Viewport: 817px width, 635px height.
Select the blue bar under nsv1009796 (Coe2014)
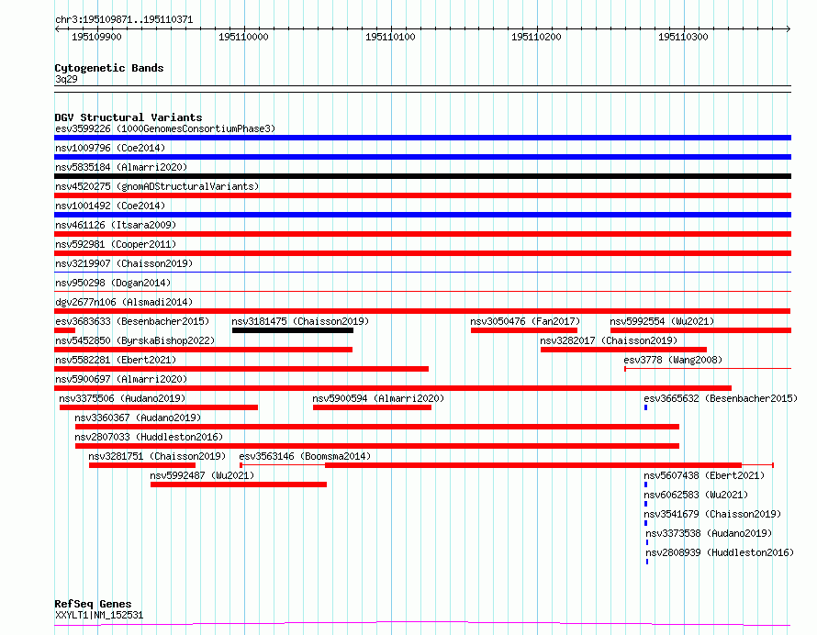coord(422,157)
